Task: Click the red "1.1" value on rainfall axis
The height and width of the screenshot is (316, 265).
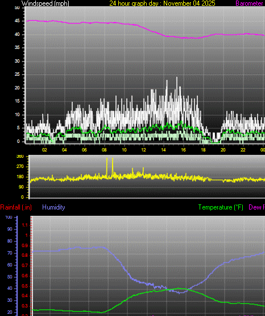Action: pos(25,225)
